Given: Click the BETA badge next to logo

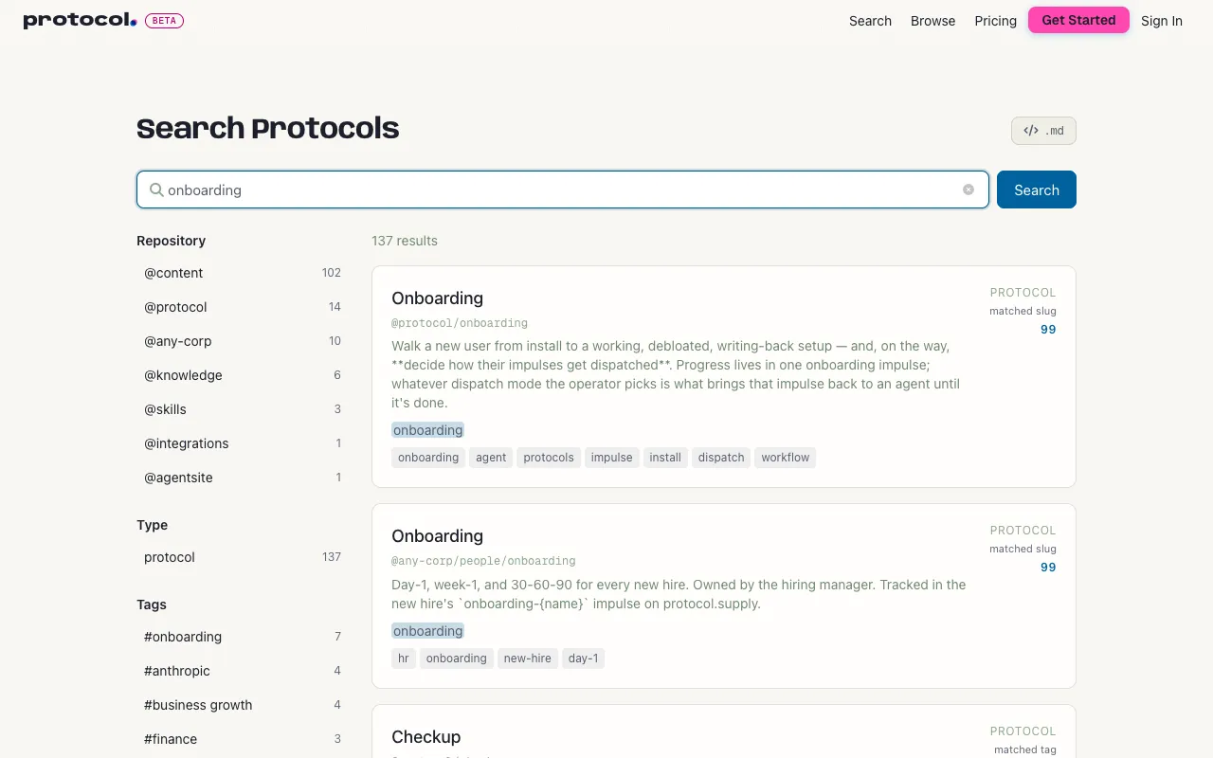Looking at the screenshot, I should [x=164, y=20].
